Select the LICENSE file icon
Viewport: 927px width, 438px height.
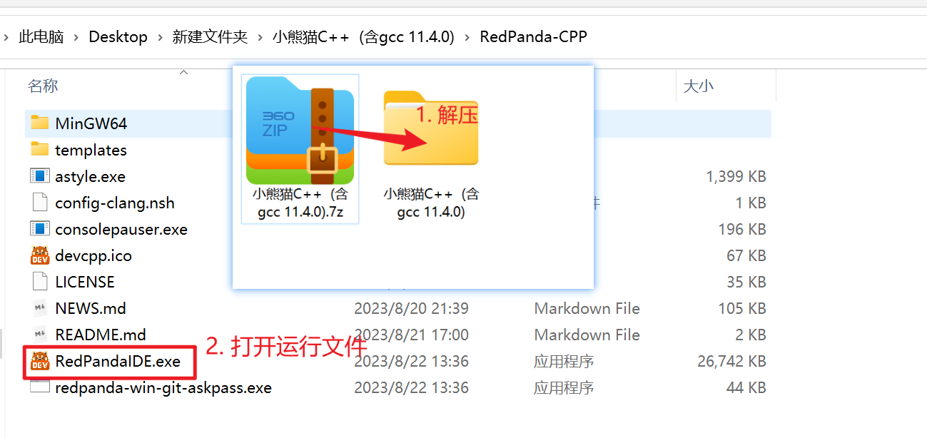click(x=40, y=281)
